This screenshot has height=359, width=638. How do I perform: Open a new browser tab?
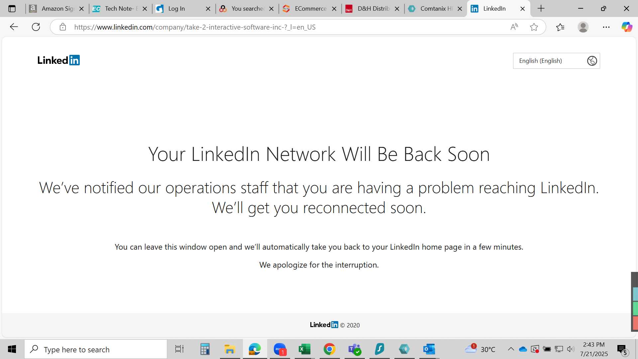coord(541,9)
